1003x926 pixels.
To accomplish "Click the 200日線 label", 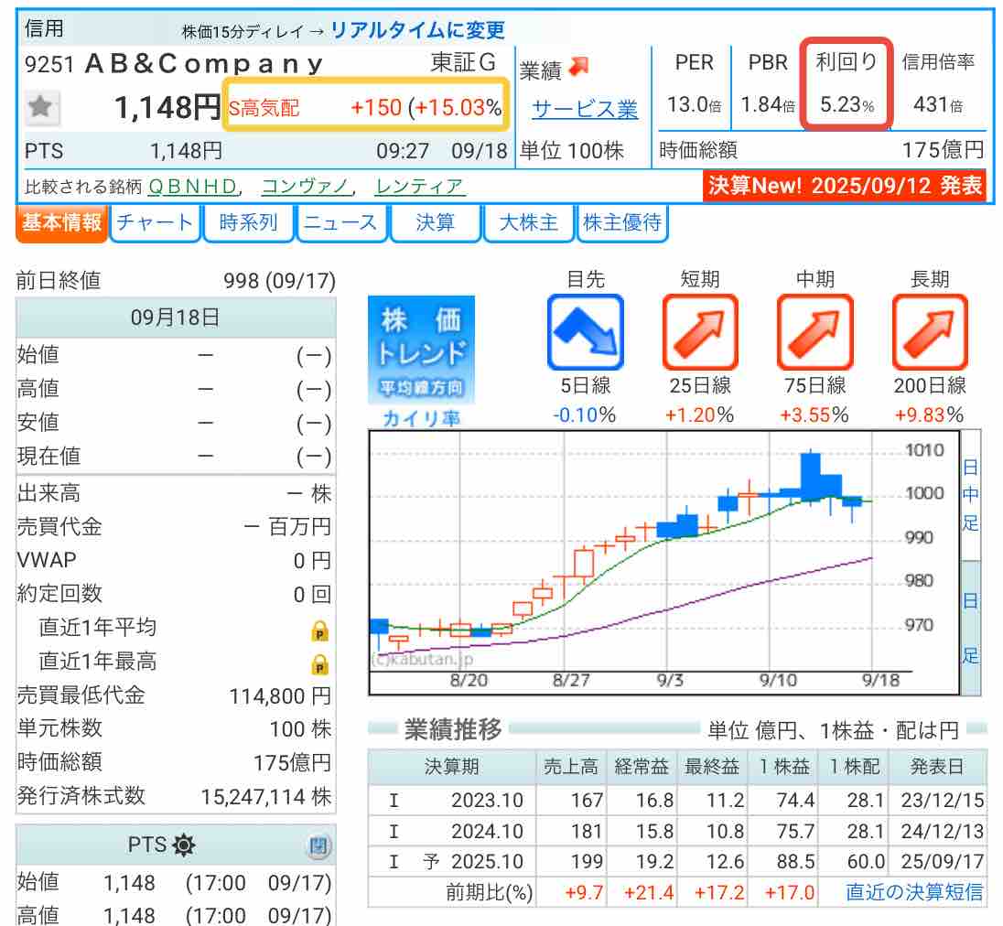I will 930,385.
